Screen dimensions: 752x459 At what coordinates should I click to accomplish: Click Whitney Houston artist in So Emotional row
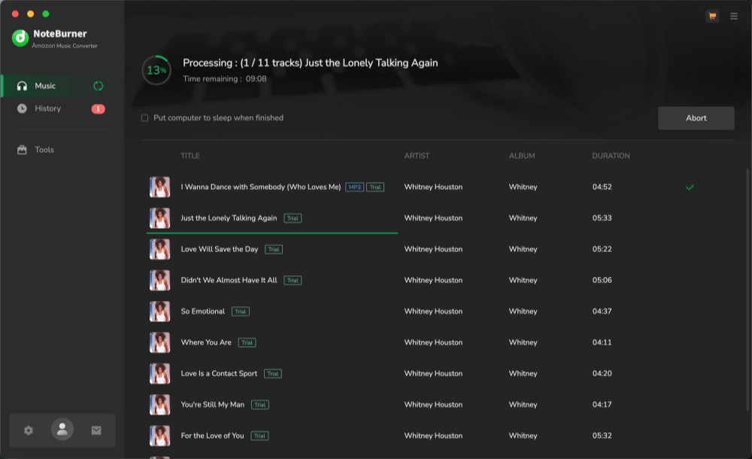tap(434, 312)
